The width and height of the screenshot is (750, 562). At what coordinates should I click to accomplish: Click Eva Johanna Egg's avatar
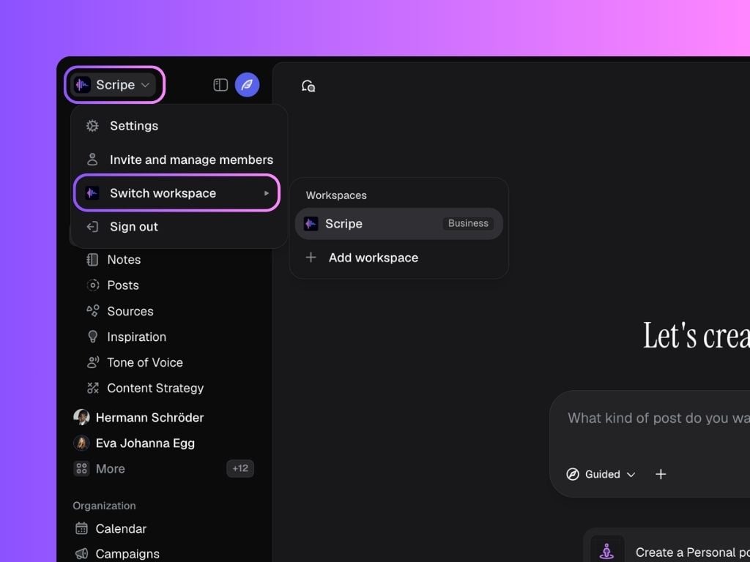(x=81, y=443)
